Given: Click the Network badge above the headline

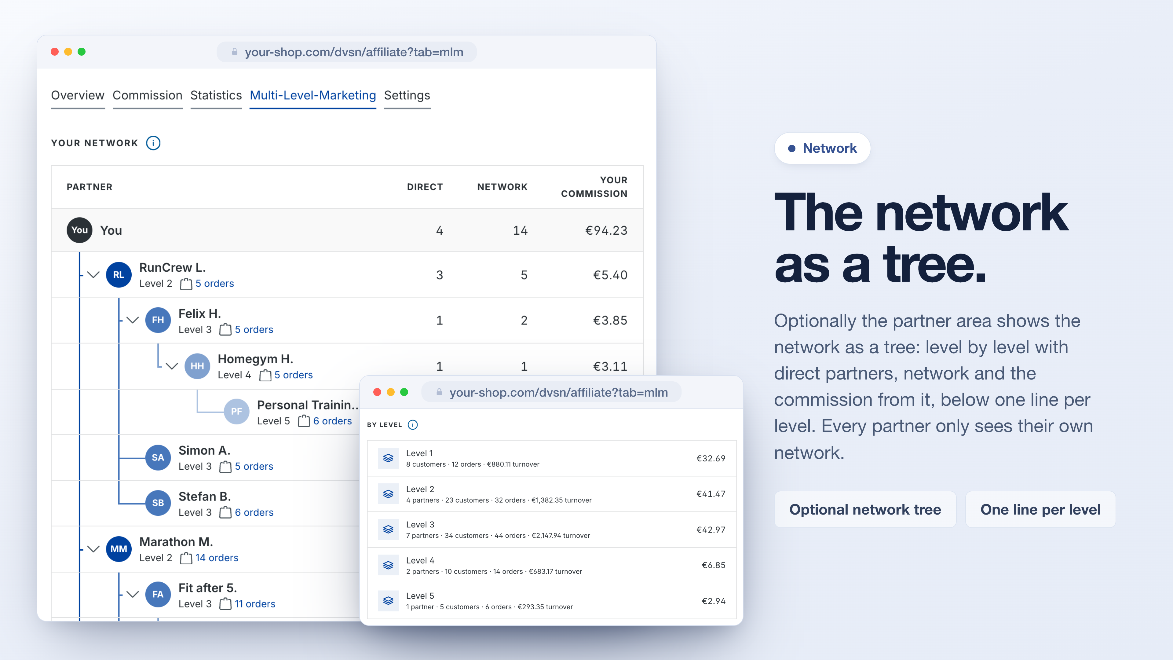Looking at the screenshot, I should click(x=822, y=148).
